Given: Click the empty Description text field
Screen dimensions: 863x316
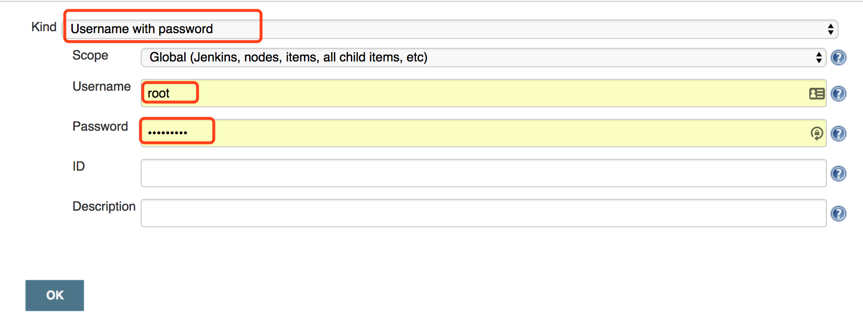Looking at the screenshot, I should click(x=483, y=213).
